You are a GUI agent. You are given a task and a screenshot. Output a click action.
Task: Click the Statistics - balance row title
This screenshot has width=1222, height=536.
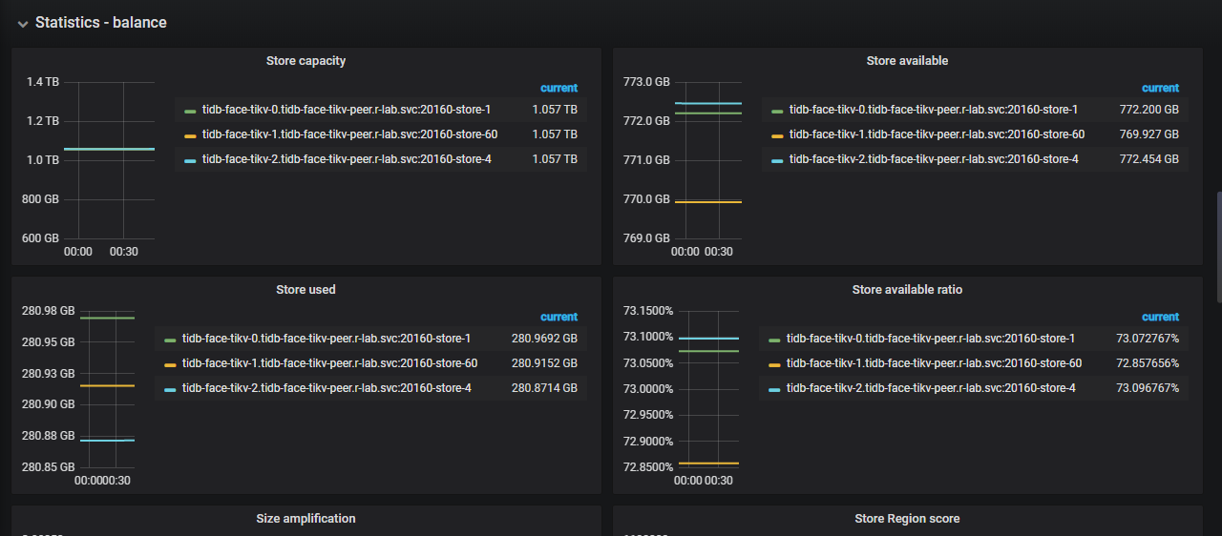pyautogui.click(x=101, y=23)
